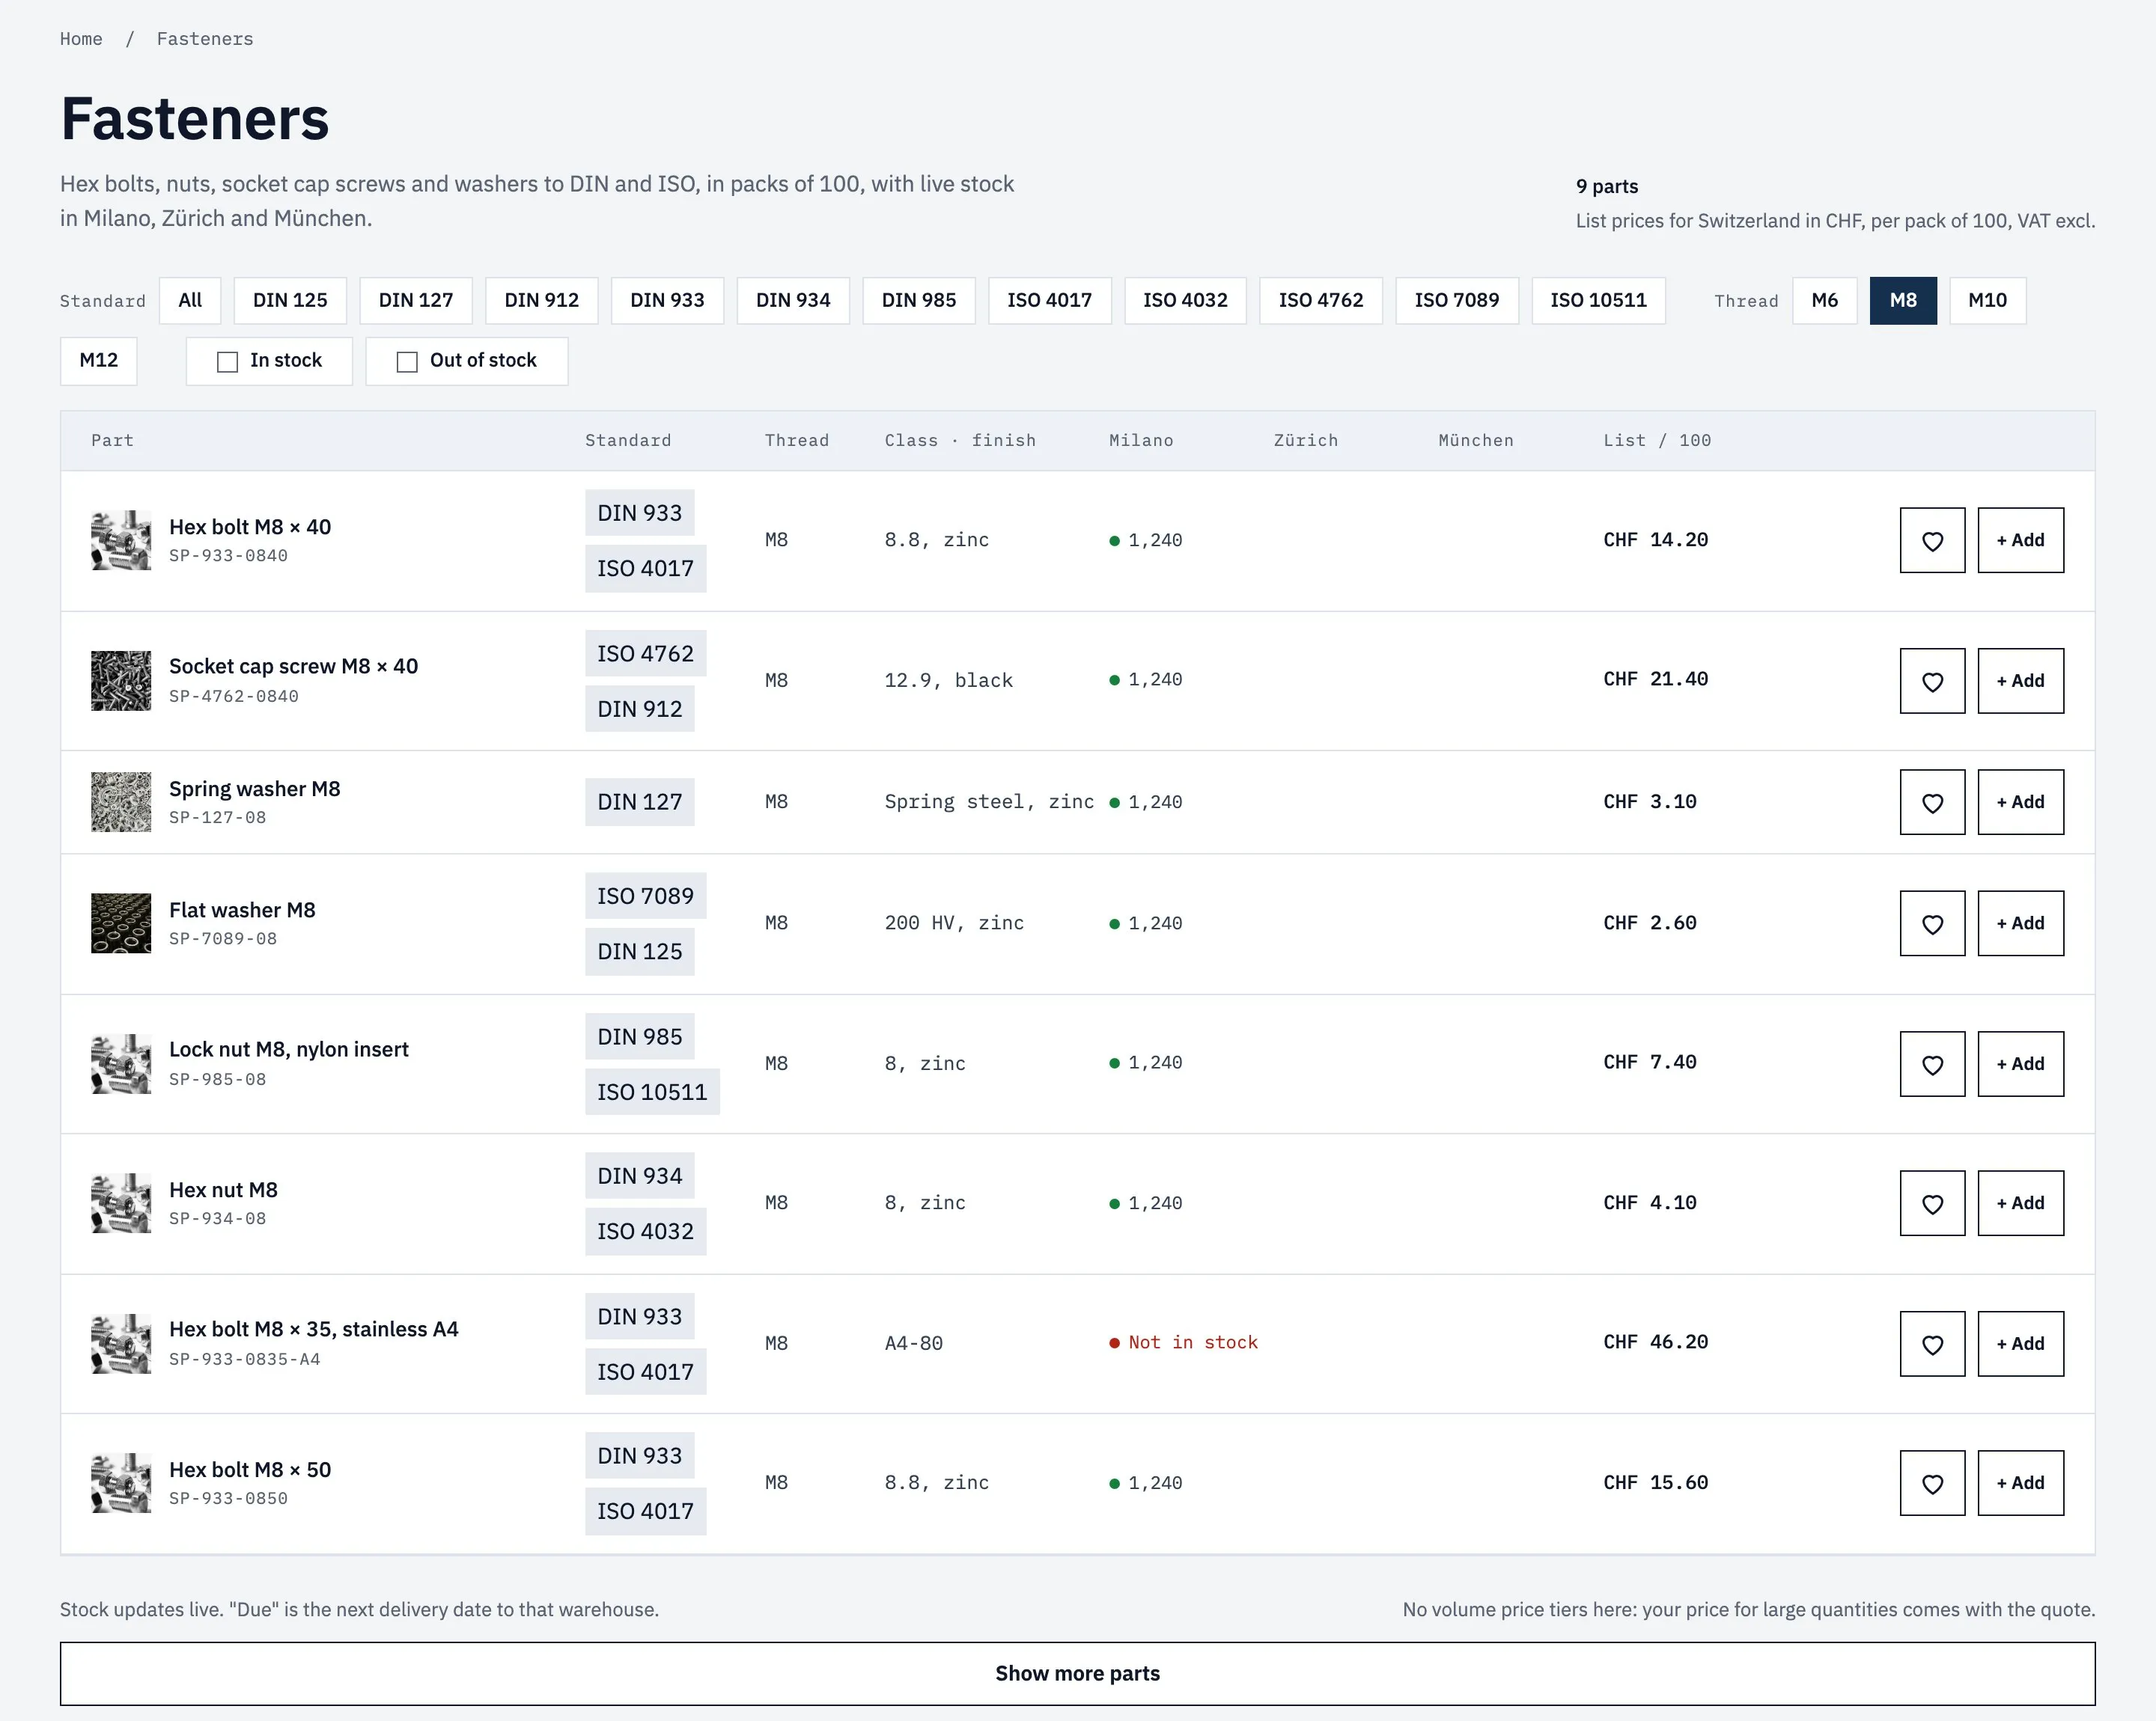Select ISO 4762 standard filter
The image size is (2156, 1721).
[x=1321, y=301]
